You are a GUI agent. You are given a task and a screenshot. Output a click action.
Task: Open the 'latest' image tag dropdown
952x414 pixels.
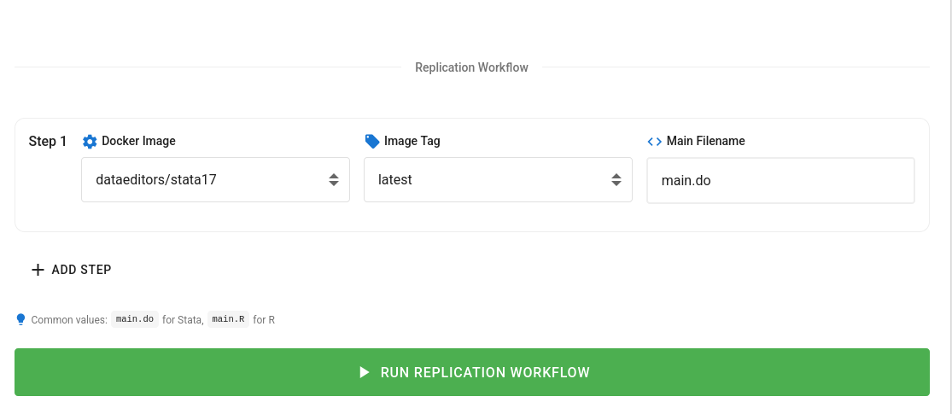pyautogui.click(x=487, y=180)
